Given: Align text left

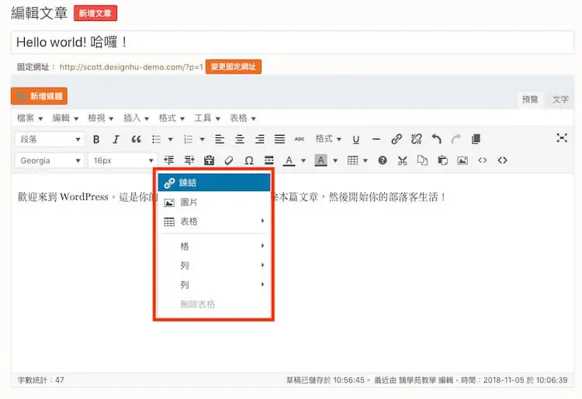Looking at the screenshot, I should [220, 139].
